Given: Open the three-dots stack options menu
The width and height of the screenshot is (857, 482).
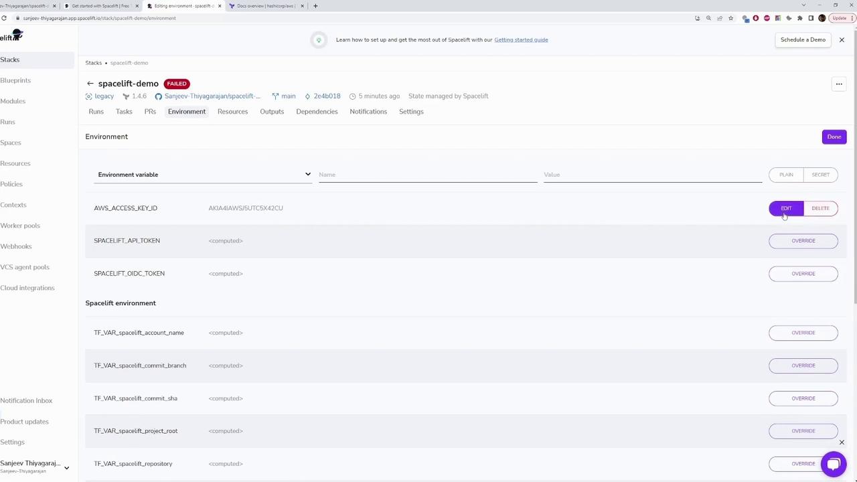Looking at the screenshot, I should click(x=839, y=84).
